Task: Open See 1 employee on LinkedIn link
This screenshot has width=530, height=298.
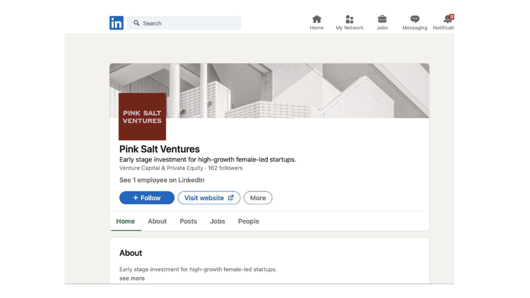Action: point(162,180)
